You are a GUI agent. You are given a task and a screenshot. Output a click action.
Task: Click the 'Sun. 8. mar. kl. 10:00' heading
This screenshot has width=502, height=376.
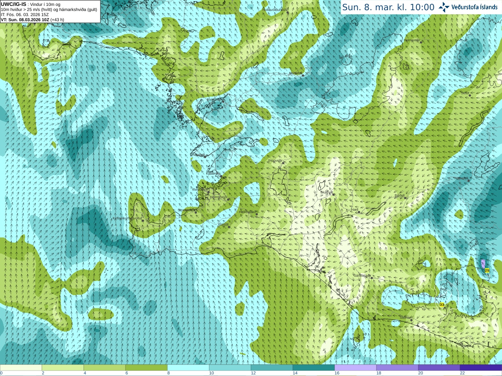click(388, 7)
